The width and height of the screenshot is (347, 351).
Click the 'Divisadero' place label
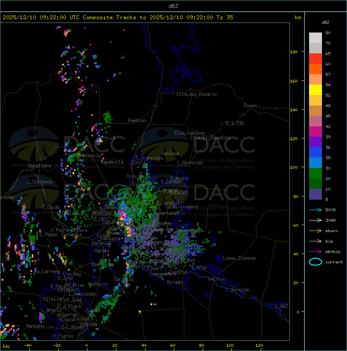185,207
